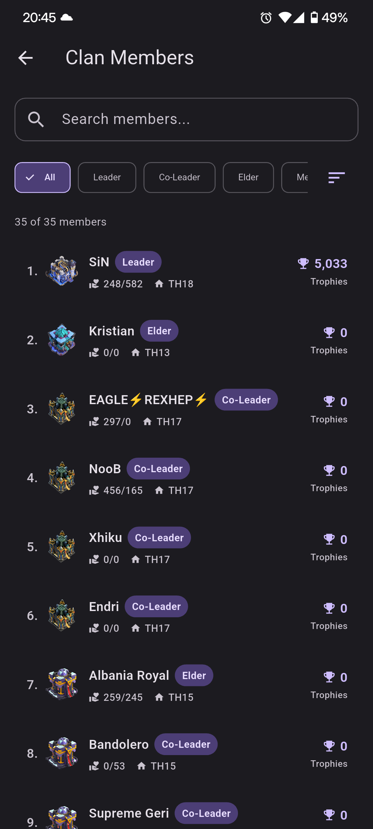
Task: Open Xhiku's member profile
Action: click(x=186, y=547)
